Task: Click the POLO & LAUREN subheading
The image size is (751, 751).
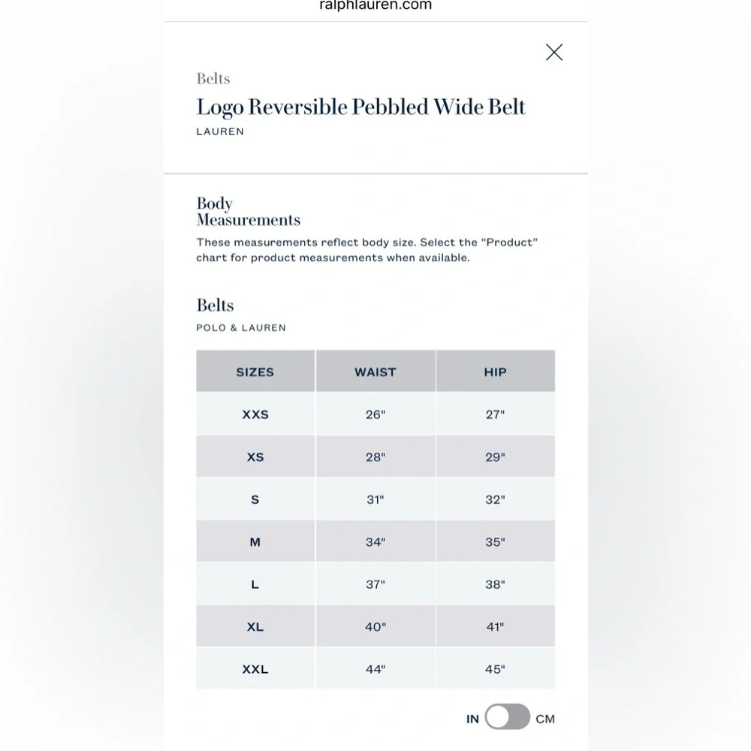Action: coord(241,328)
